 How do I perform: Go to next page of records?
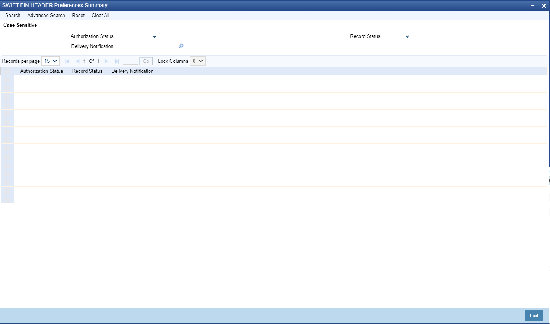[106, 61]
